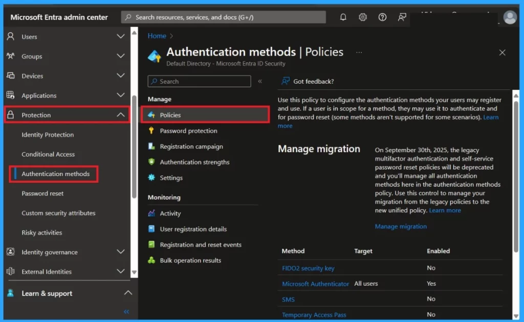Open Conditional Access under Protection
Viewport: 524px width, 322px height.
point(48,154)
